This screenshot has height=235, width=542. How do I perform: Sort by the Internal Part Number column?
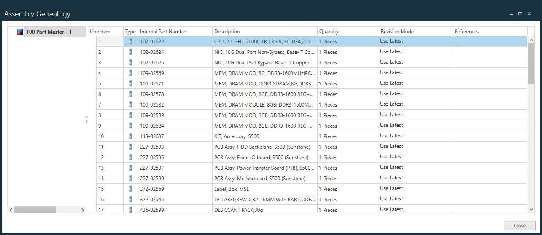(x=175, y=32)
